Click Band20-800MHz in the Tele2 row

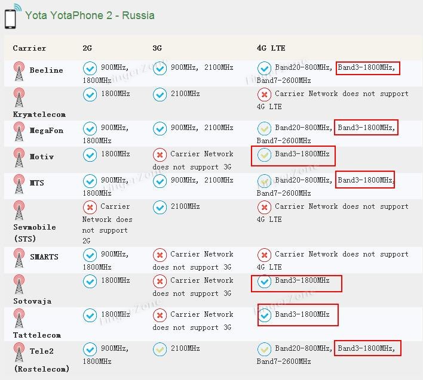(x=304, y=348)
